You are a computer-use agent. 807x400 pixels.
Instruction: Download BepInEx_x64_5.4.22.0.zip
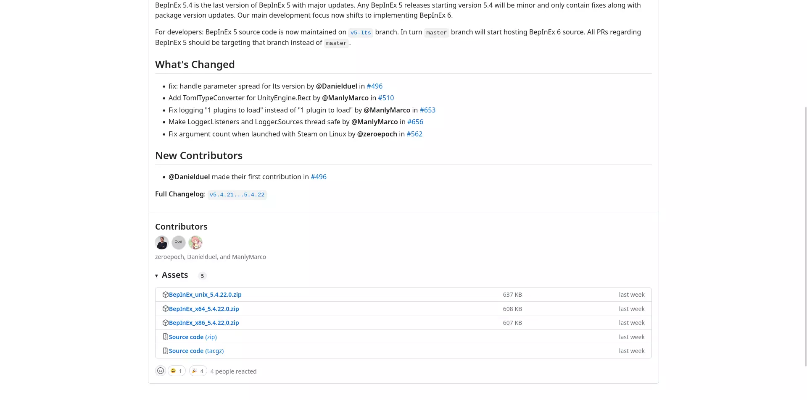[204, 309]
